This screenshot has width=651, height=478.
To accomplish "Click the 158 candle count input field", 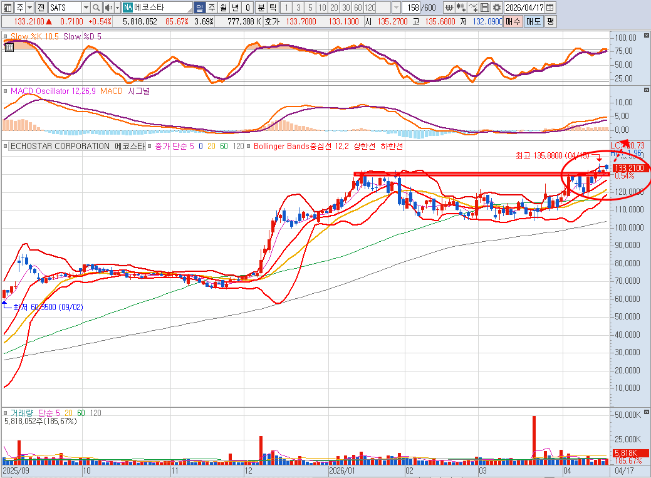I will [x=412, y=8].
